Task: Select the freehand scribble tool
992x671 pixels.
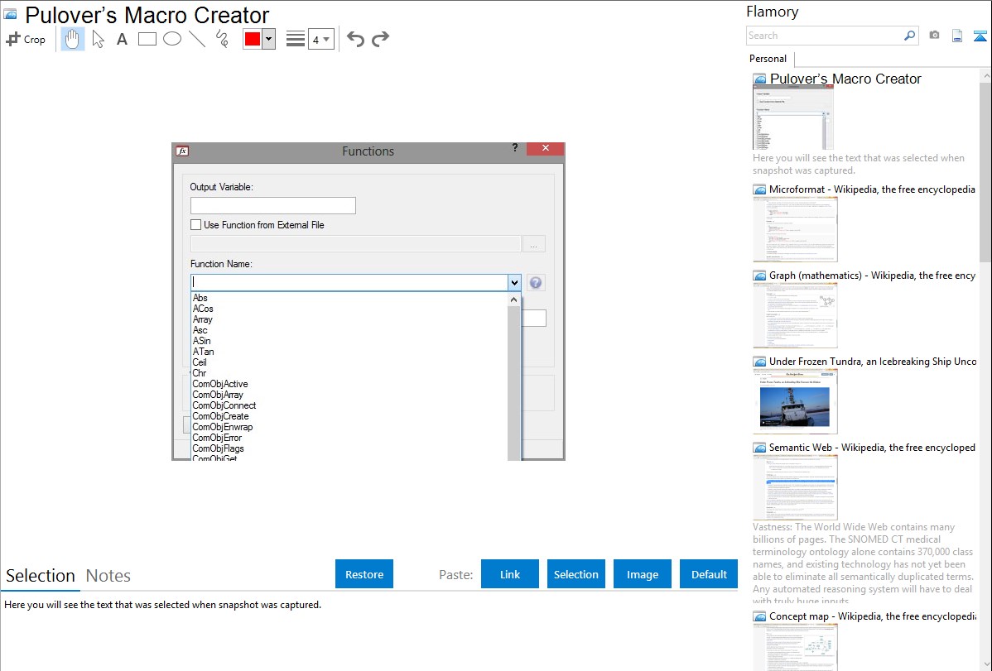Action: 222,39
